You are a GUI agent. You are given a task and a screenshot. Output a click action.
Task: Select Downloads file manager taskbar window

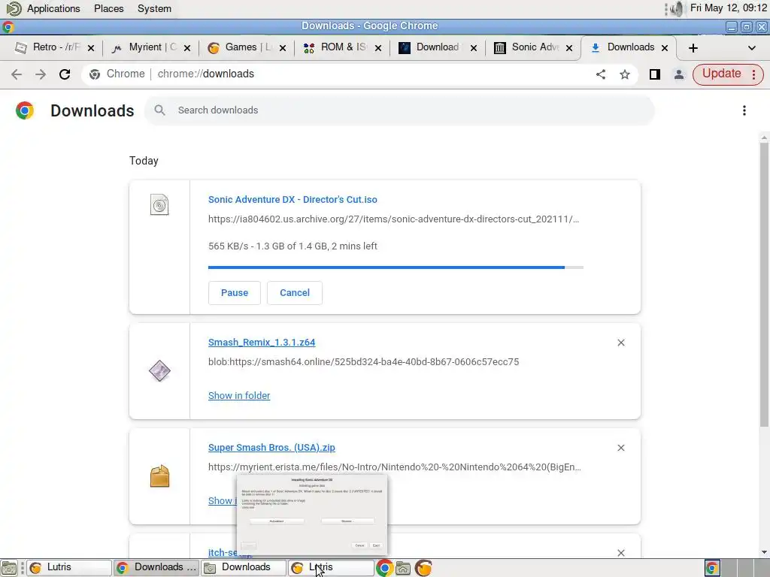(244, 568)
